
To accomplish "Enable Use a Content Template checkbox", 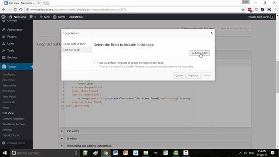I will coord(96,62).
